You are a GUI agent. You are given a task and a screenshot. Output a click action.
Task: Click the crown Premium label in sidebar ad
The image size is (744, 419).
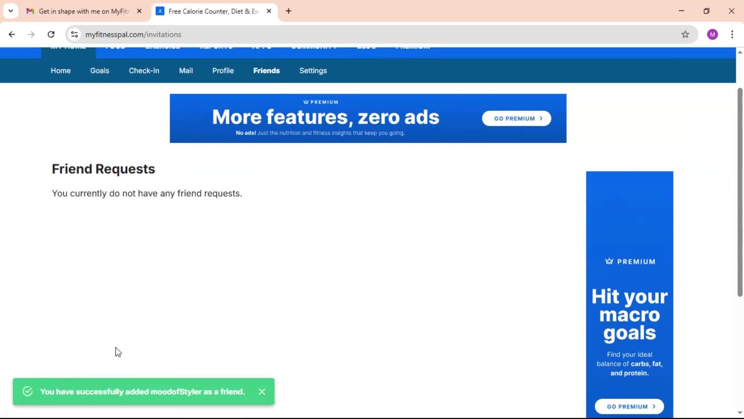coord(630,261)
